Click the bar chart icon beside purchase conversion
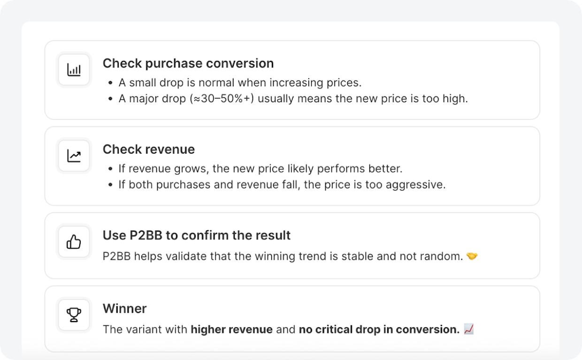This screenshot has width=582, height=360. 74,70
